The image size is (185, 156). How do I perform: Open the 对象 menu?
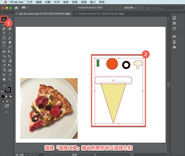click(x=48, y=2)
